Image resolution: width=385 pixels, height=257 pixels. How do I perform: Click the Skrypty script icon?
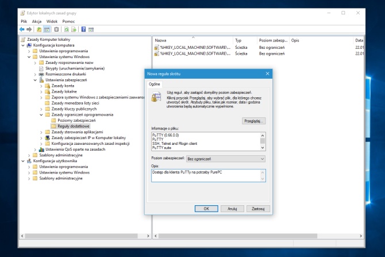click(x=41, y=68)
